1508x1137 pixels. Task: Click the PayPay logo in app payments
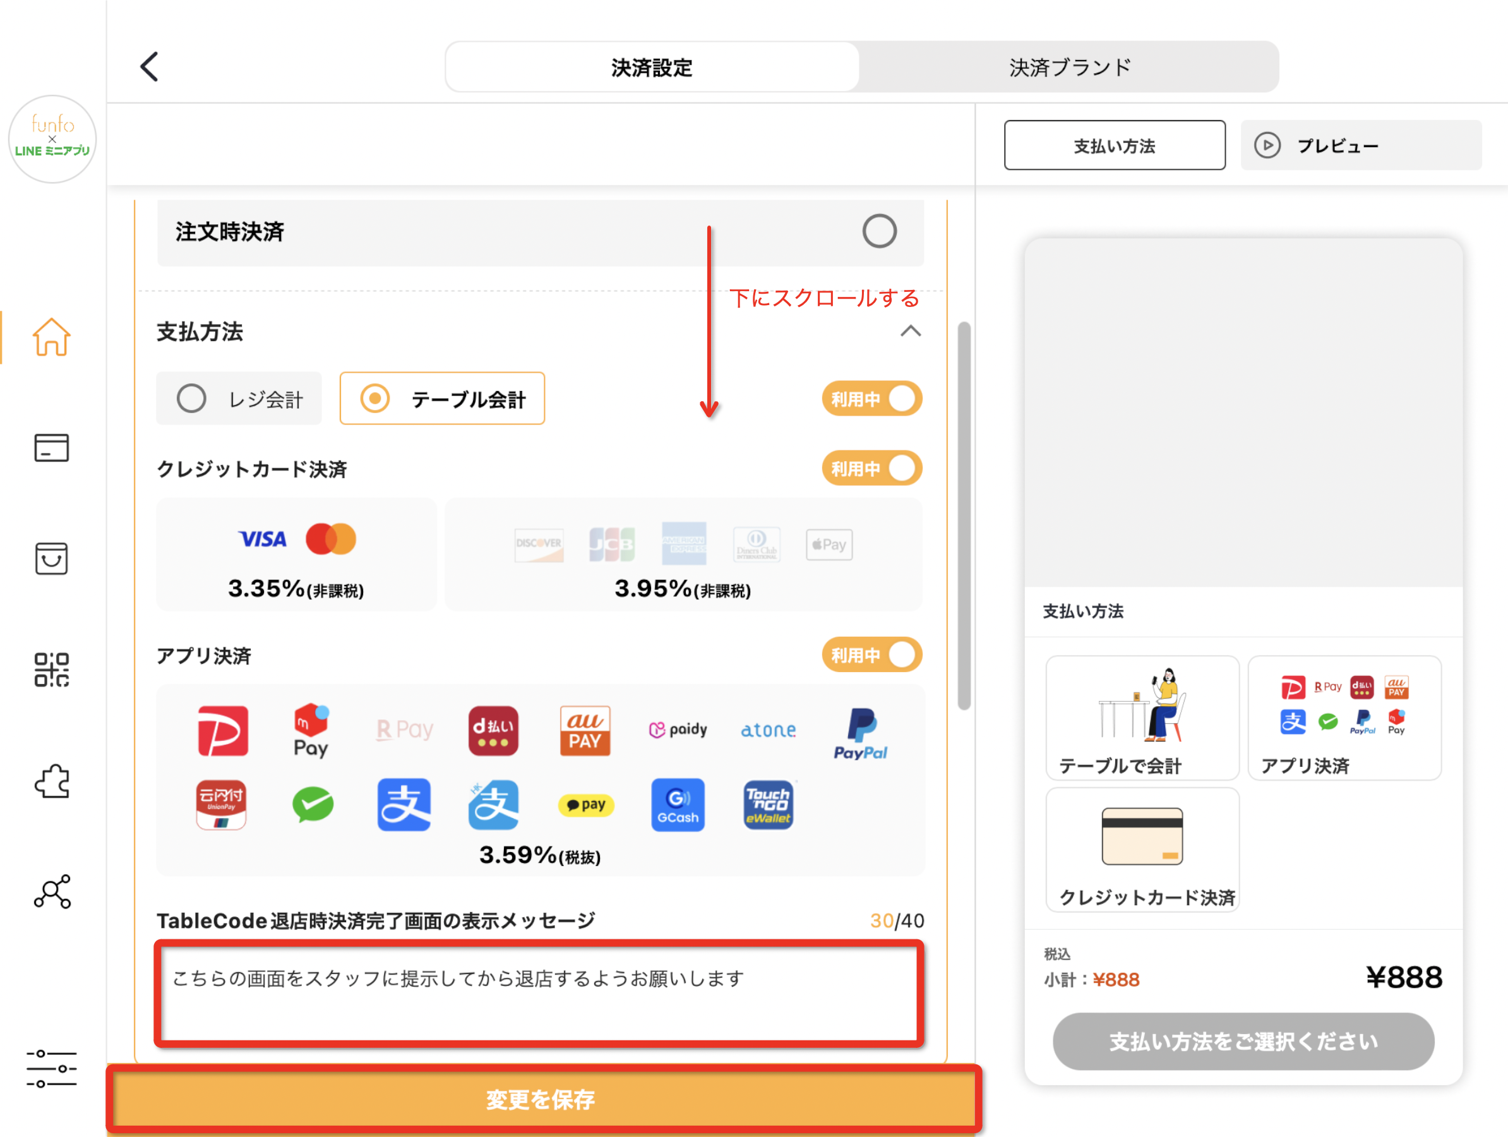click(x=223, y=731)
